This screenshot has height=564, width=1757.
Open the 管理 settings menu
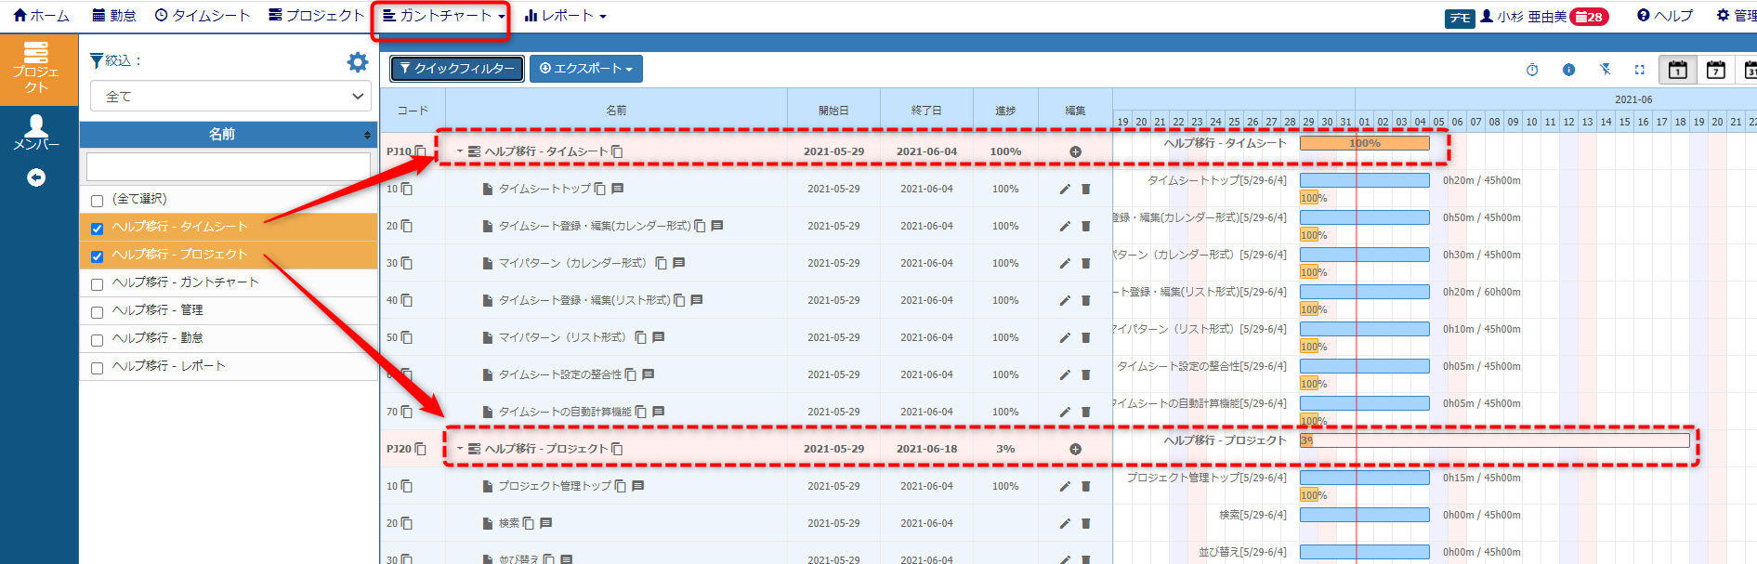pos(1736,16)
